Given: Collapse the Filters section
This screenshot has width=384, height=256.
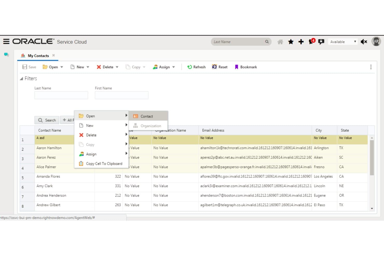Looking at the screenshot, I should tap(21, 79).
